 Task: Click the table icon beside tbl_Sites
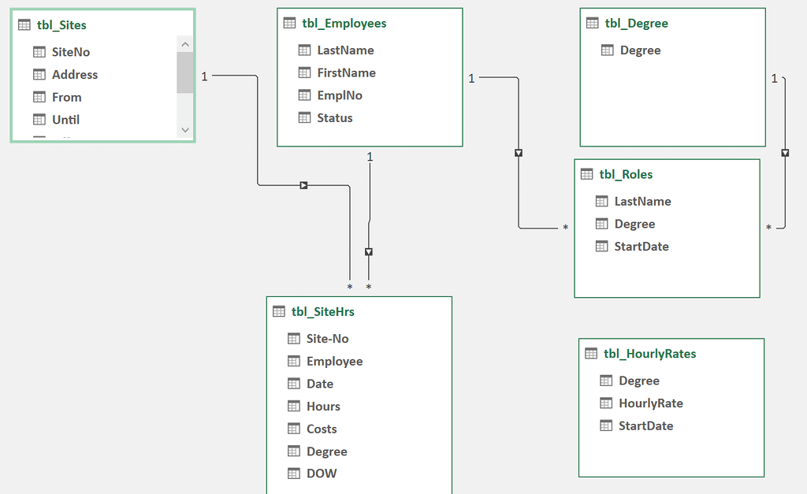(x=25, y=24)
